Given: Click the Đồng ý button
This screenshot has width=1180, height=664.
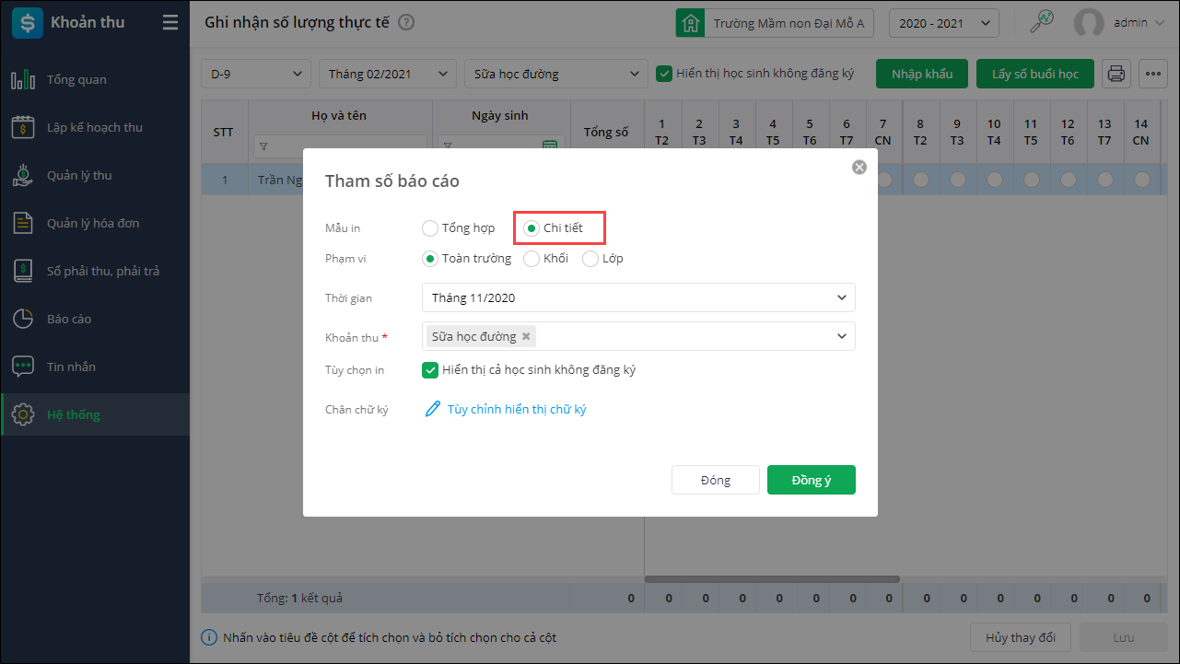Looking at the screenshot, I should (x=811, y=480).
